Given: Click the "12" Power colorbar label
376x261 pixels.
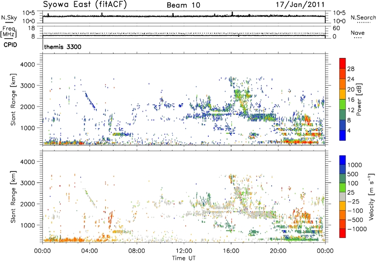Looking at the screenshot, I should click(351, 110).
